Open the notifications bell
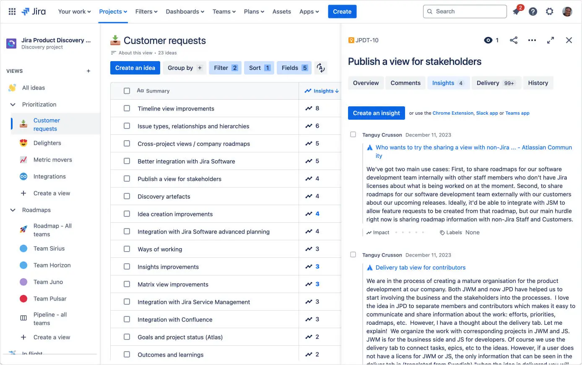The width and height of the screenshot is (582, 365). pyautogui.click(x=516, y=11)
